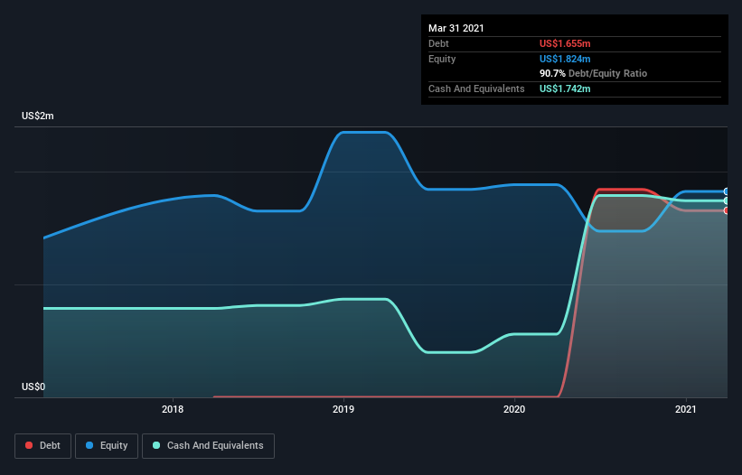Click the red Debt legend dot

[29, 445]
